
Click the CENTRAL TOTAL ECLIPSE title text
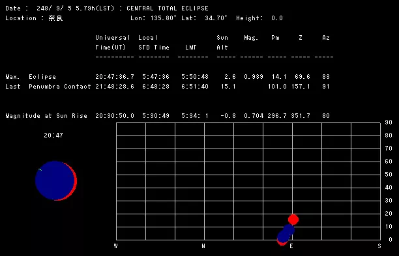[x=168, y=8]
